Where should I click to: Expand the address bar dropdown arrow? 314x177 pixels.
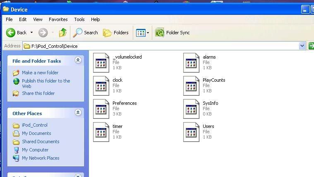[302, 46]
